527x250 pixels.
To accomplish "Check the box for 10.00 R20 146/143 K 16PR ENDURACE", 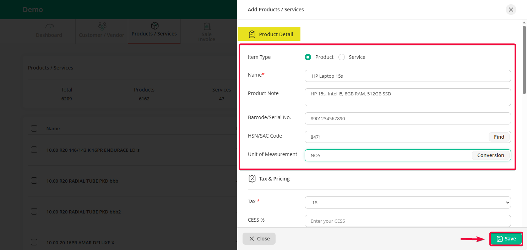I will click(x=34, y=150).
